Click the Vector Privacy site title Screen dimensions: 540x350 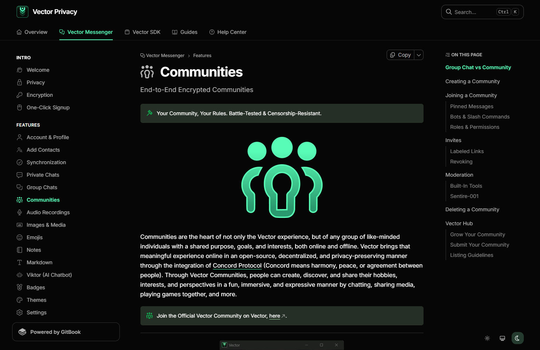click(55, 12)
